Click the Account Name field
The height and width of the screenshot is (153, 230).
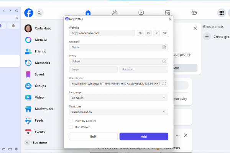coord(118,47)
